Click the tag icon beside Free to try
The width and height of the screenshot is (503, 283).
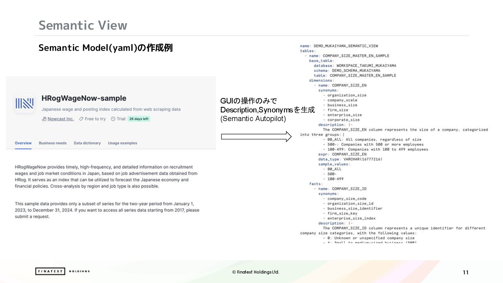click(81, 119)
